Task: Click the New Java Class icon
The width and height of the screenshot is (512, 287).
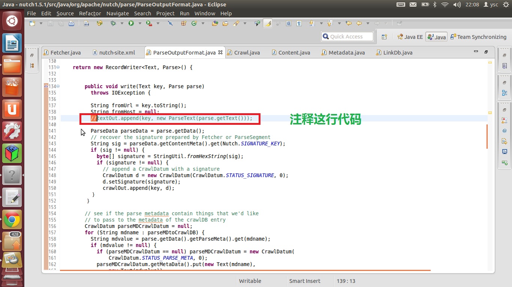Action: pos(194,23)
